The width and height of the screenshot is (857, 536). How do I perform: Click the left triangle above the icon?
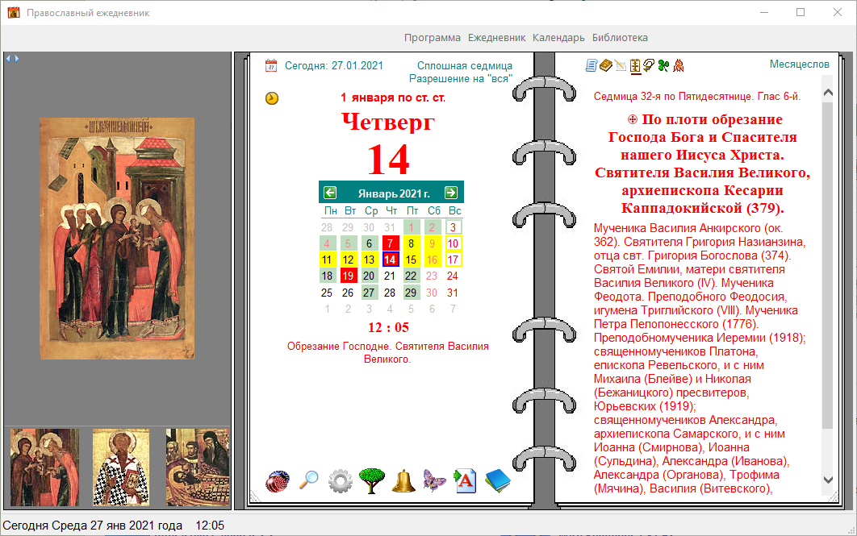pyautogui.click(x=8, y=58)
